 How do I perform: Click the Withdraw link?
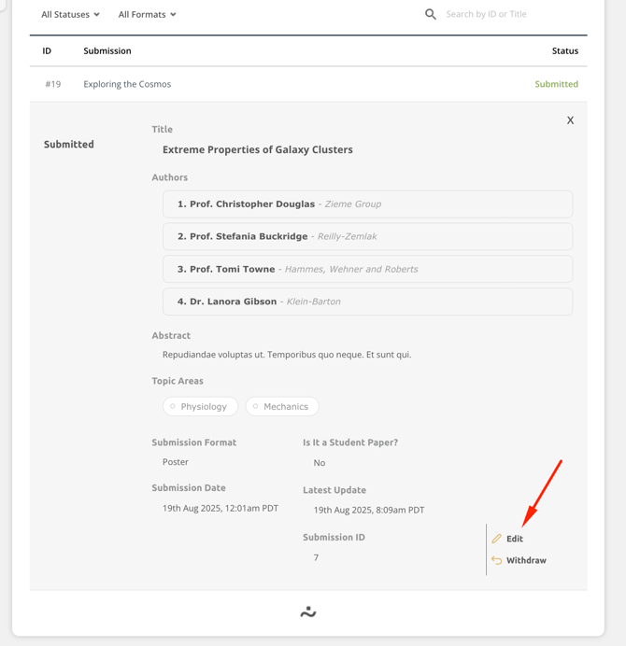click(526, 560)
